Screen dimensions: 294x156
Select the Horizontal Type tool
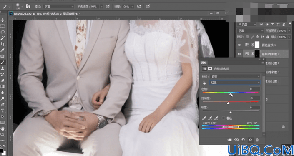pos(3,111)
